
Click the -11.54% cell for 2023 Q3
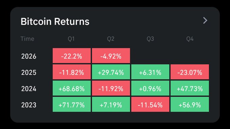pyautogui.click(x=150, y=104)
